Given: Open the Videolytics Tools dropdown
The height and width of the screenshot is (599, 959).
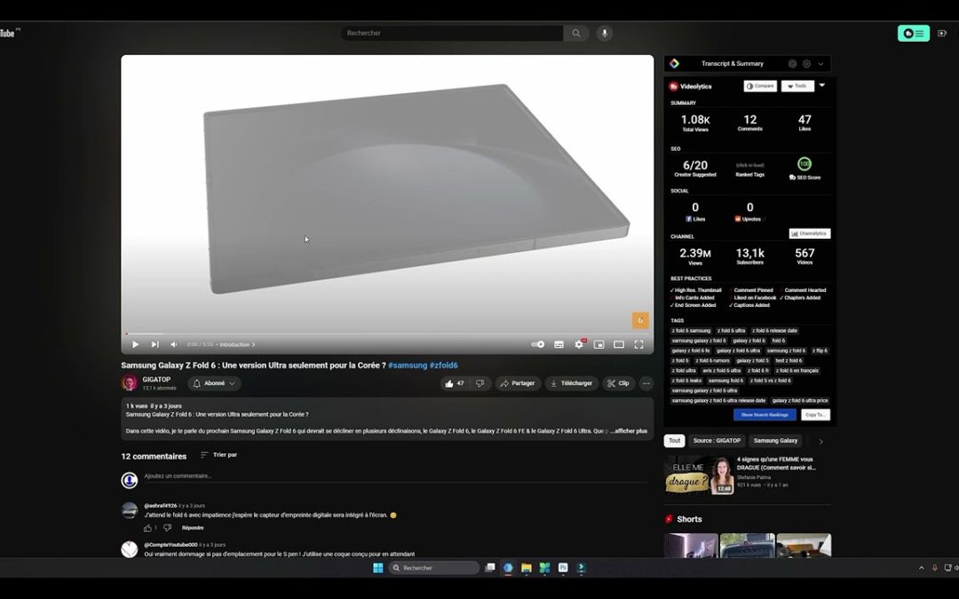Looking at the screenshot, I should click(797, 86).
